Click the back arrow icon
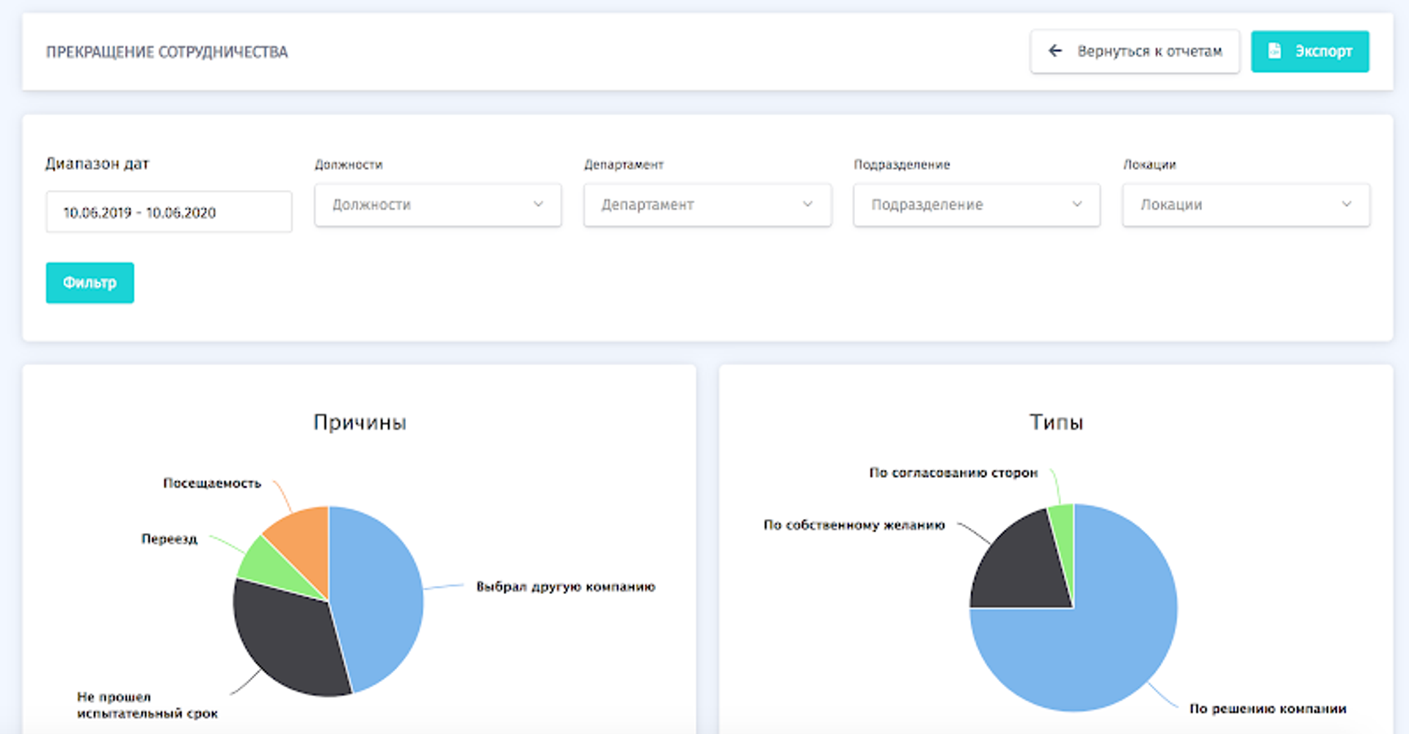Screen dimensions: 1409x734 [1055, 51]
